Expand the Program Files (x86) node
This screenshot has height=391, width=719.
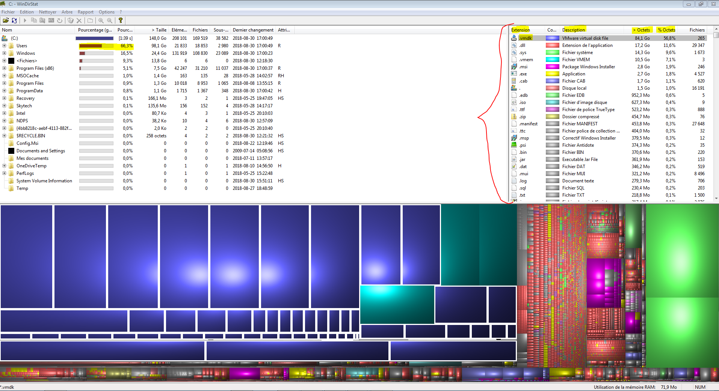point(5,68)
